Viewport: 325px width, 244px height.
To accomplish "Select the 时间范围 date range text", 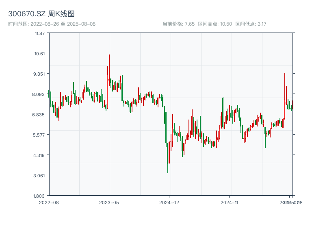I will click(52, 24).
